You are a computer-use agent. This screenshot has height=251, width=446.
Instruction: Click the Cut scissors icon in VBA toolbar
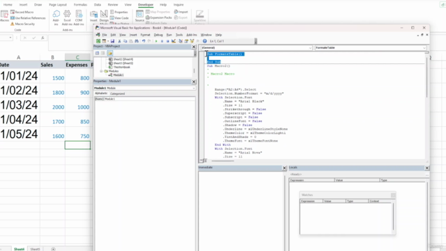(119, 41)
